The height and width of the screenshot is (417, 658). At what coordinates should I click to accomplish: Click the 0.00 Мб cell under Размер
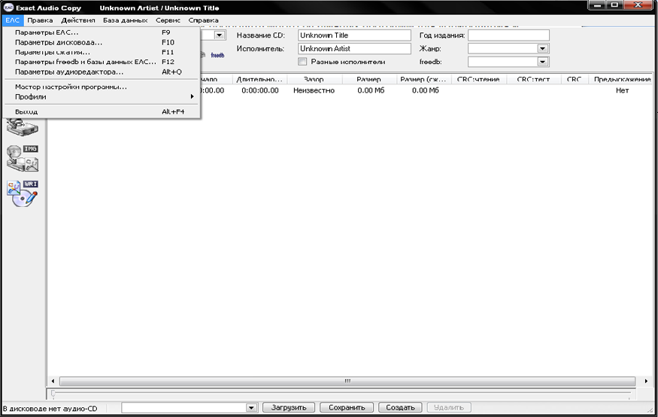371,90
